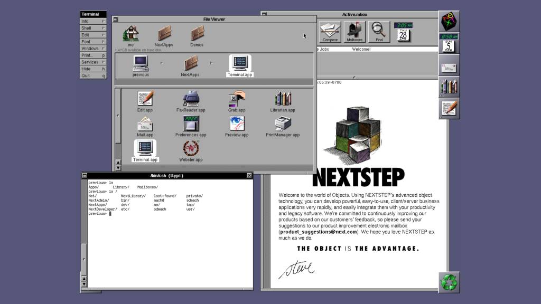Open Librarian.app bookshelf icon
The height and width of the screenshot is (304, 541).
click(x=283, y=101)
